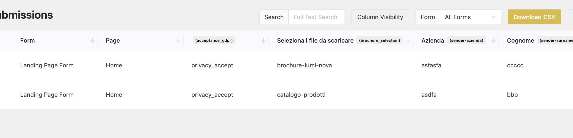573x138 pixels.
Task: Sort by the Form column arrow
Action: tap(92, 40)
